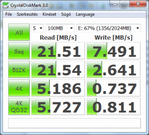Select the Seq write result 7.491
149x135 pixels.
click(x=114, y=51)
